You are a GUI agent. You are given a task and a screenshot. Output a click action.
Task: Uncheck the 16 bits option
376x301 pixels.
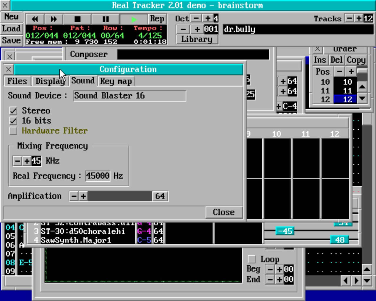point(13,121)
